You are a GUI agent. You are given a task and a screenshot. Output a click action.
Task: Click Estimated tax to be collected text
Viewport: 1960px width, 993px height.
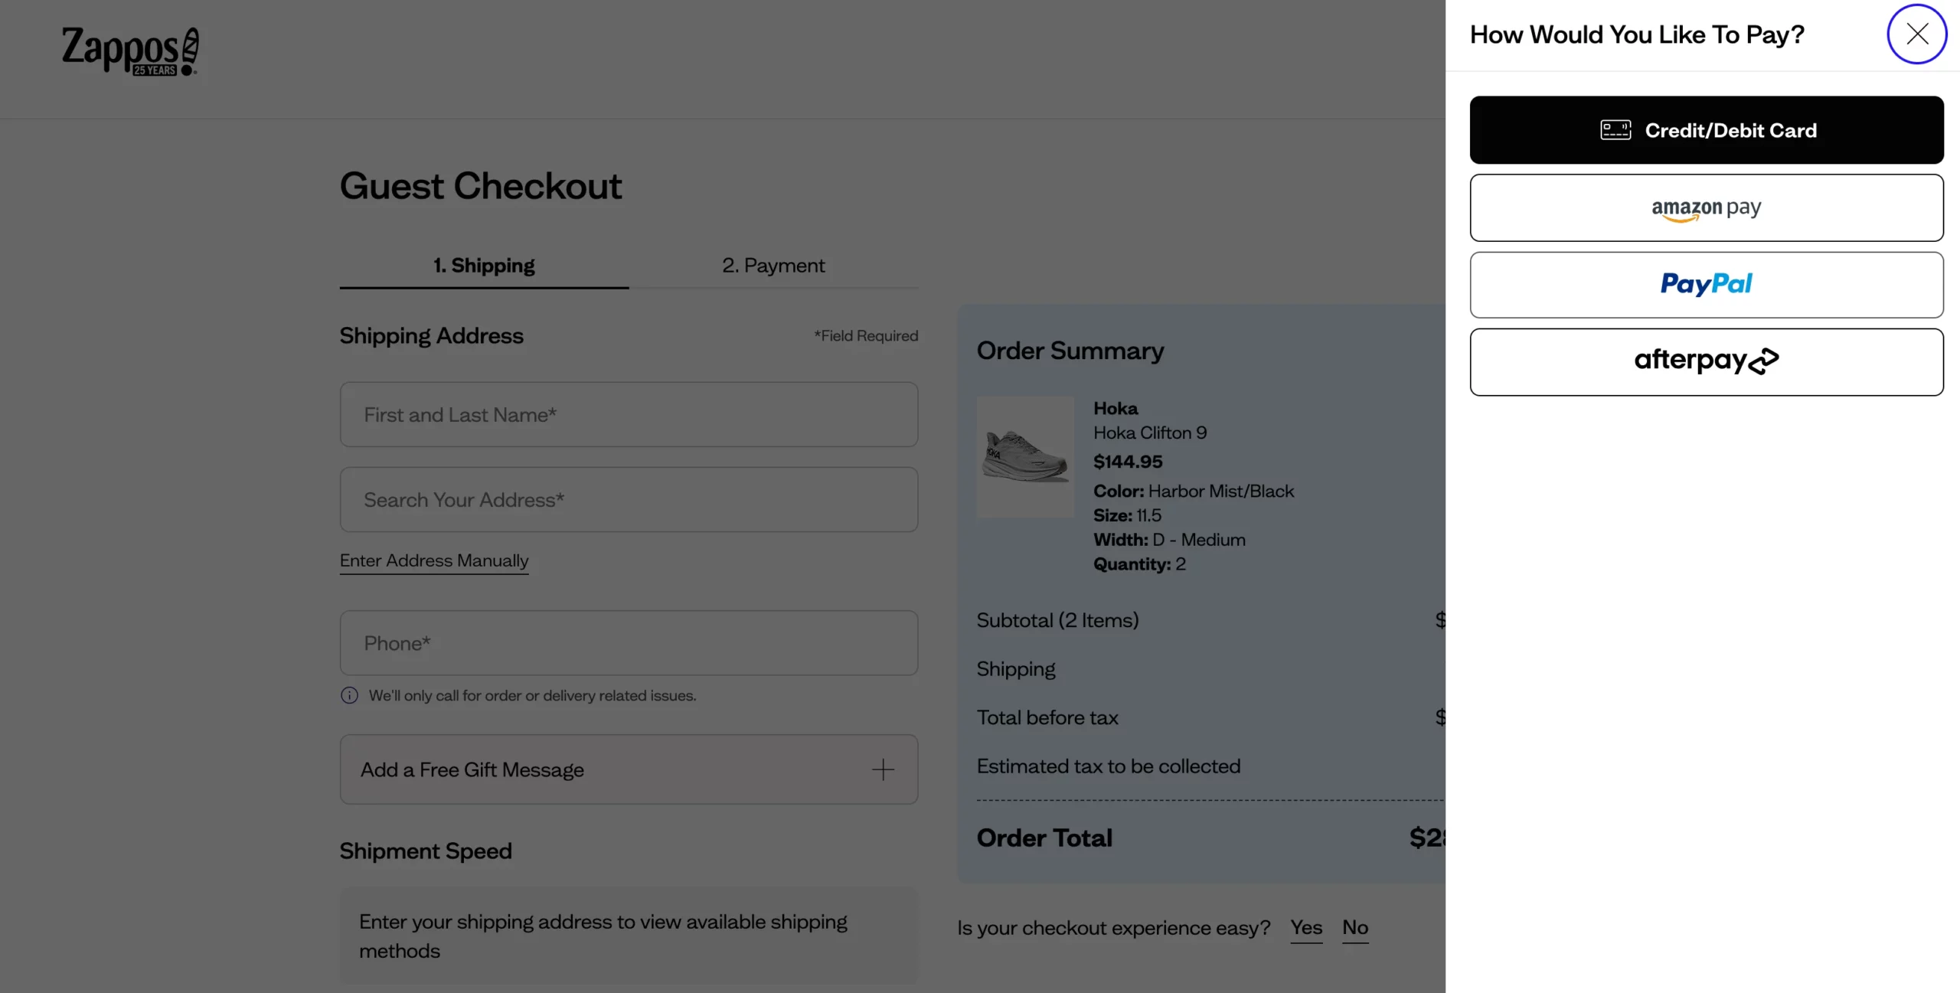coord(1109,766)
